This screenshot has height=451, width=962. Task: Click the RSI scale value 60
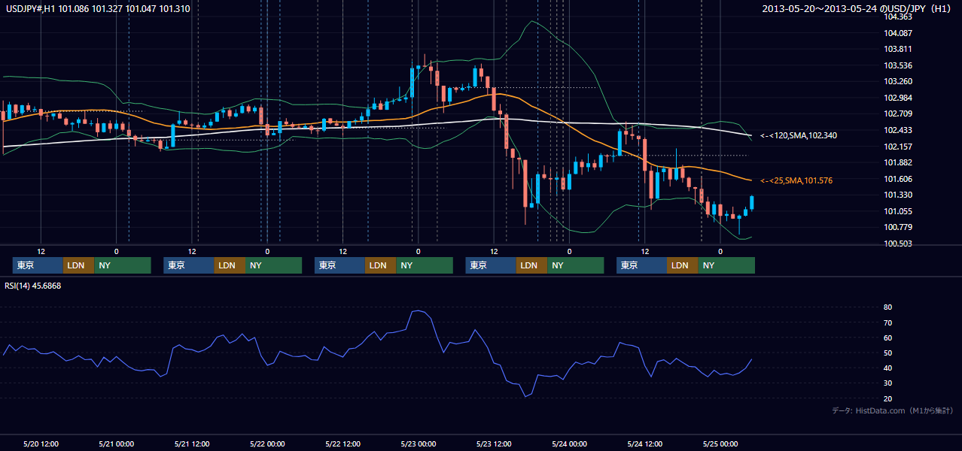[x=887, y=337]
